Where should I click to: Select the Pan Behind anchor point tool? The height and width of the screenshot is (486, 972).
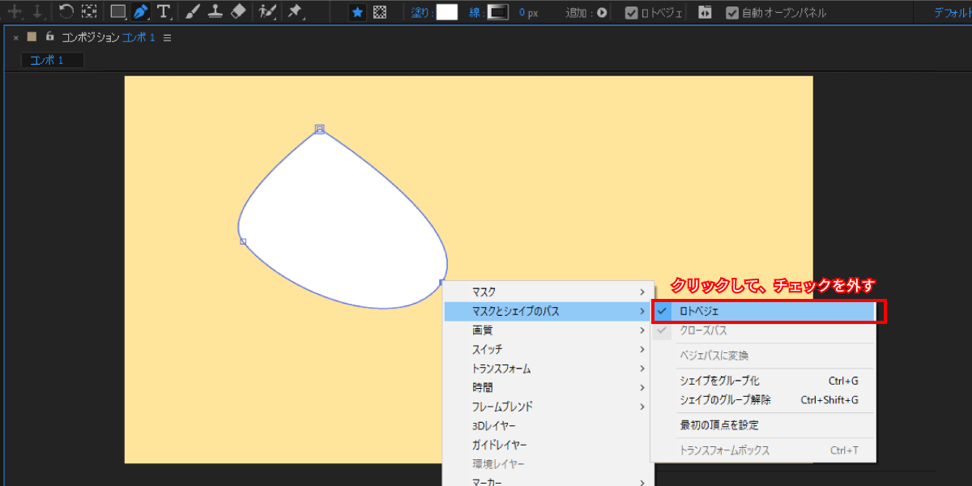tap(89, 12)
